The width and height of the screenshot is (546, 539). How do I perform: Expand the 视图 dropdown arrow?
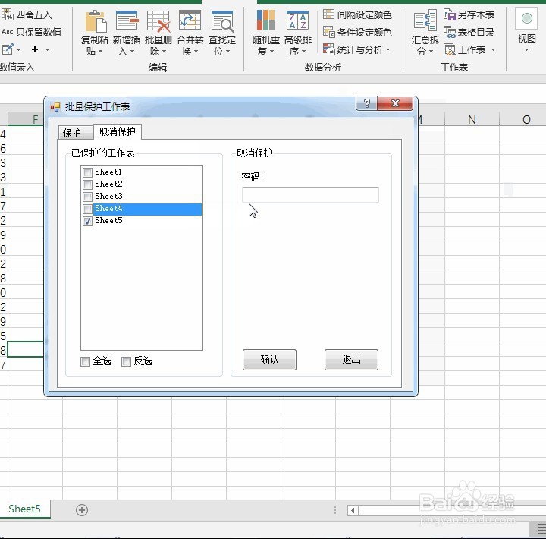[526, 50]
